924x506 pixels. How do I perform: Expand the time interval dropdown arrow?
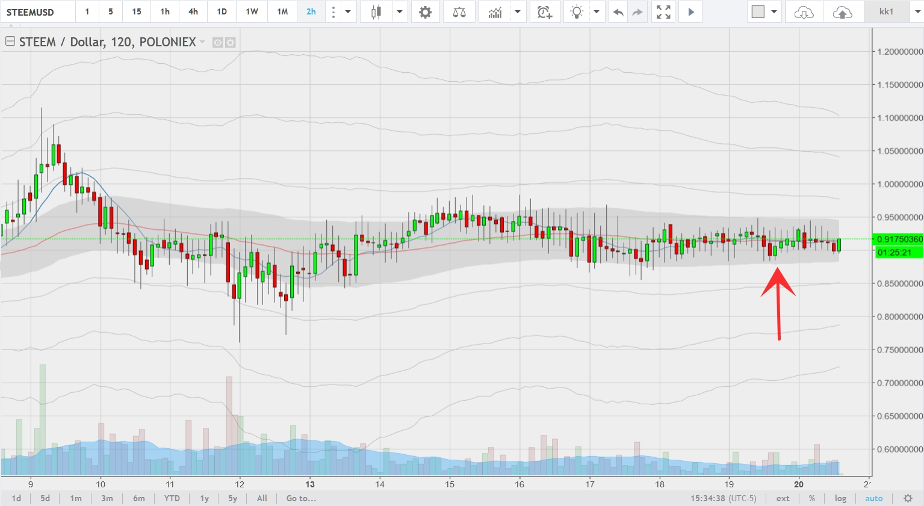point(348,12)
